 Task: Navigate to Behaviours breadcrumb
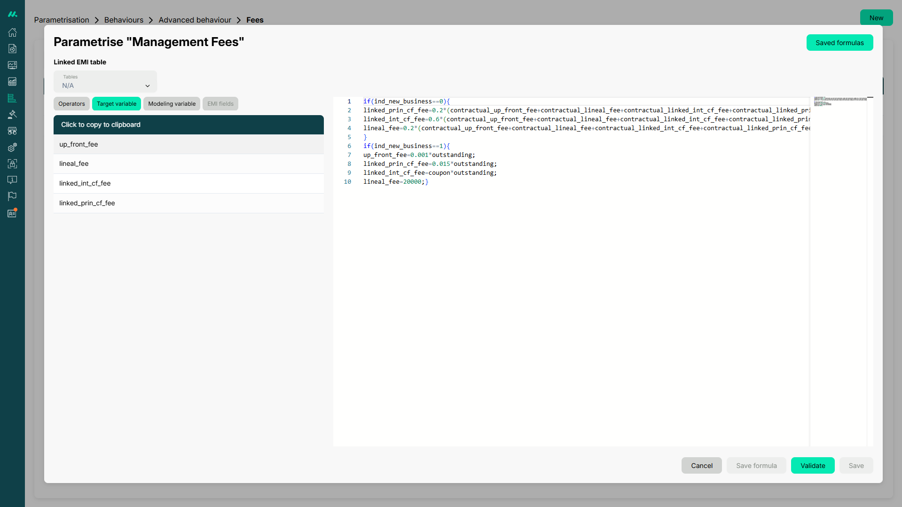click(x=124, y=20)
